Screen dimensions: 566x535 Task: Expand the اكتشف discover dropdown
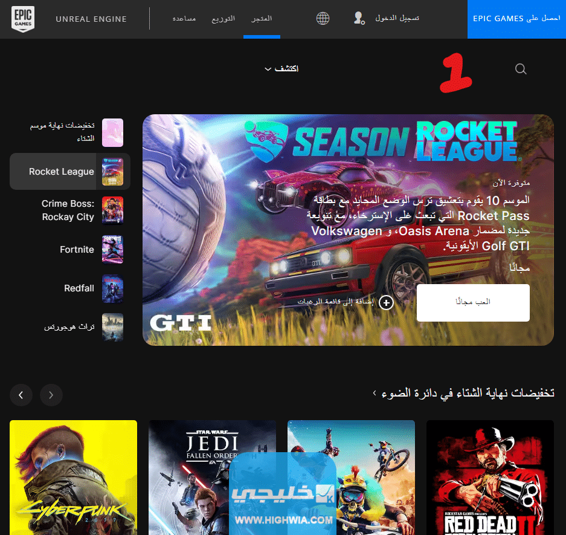pyautogui.click(x=281, y=69)
